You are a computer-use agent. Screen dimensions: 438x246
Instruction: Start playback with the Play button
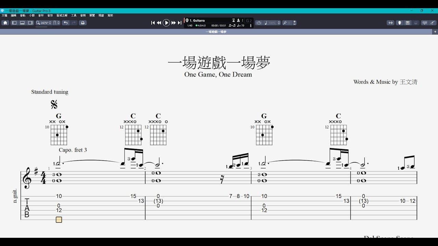pyautogui.click(x=166, y=23)
